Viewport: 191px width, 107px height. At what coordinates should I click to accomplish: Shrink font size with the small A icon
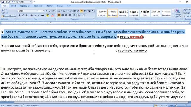click(x=50, y=11)
